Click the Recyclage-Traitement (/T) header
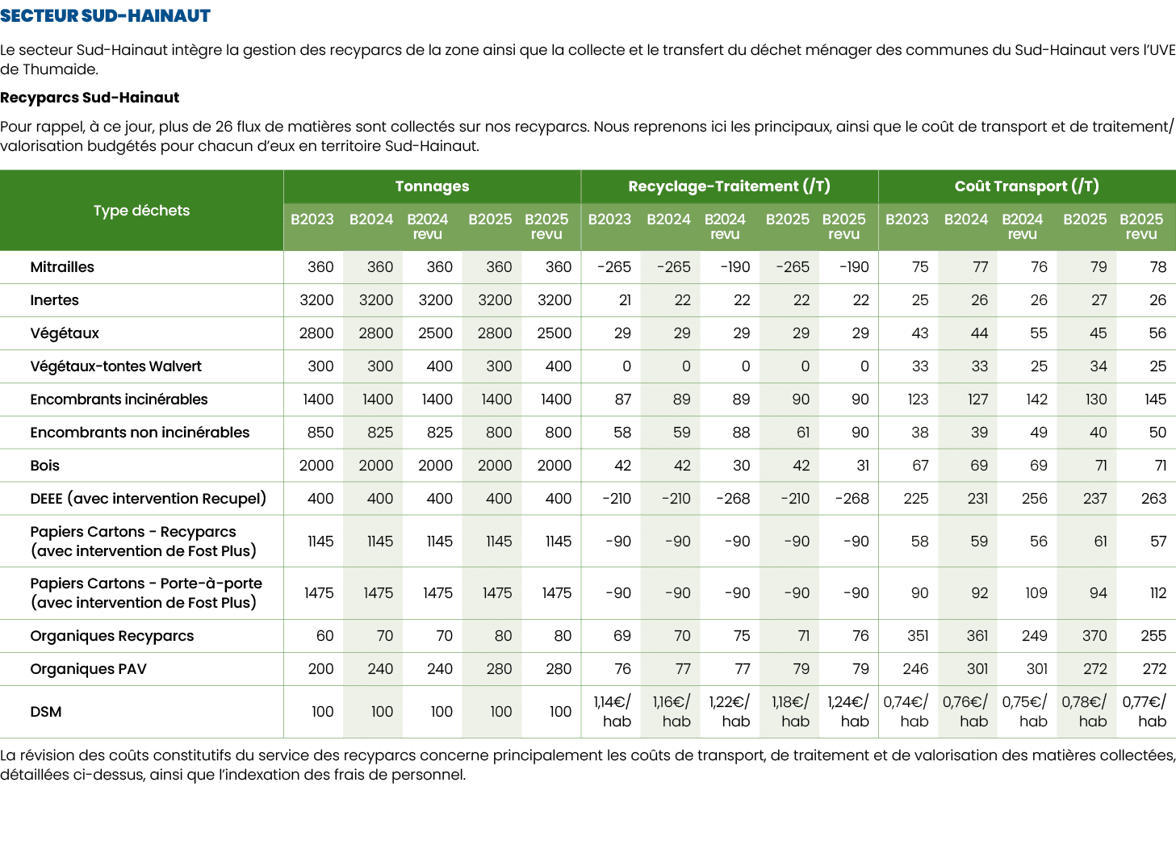 (729, 186)
